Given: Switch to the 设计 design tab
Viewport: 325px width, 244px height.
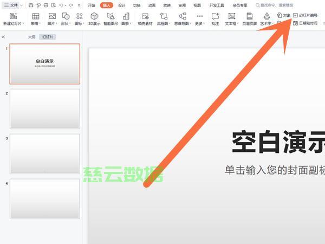Looking at the screenshot, I should [122, 5].
